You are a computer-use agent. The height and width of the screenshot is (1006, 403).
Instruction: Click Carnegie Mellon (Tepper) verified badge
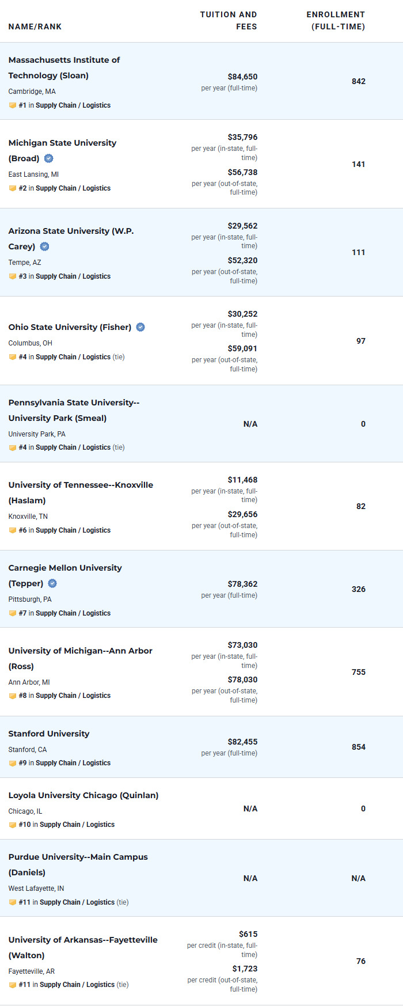click(x=52, y=583)
